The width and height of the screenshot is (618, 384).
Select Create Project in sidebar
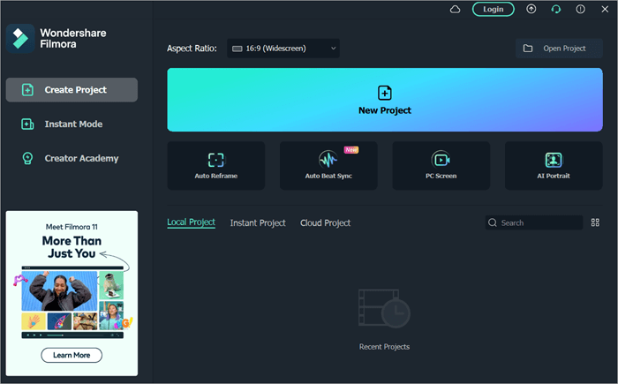72,90
